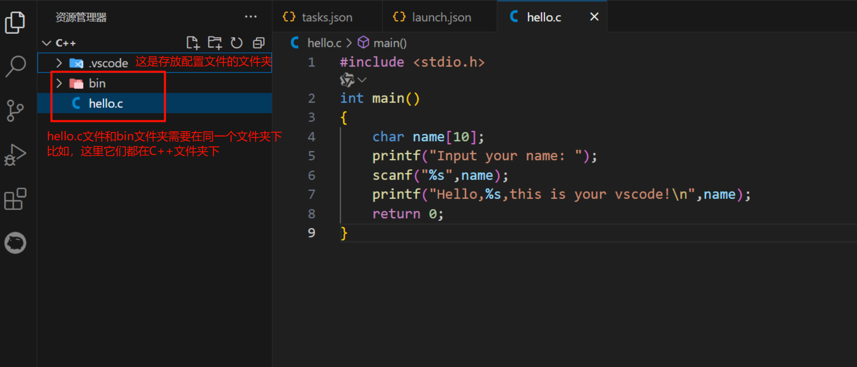Open the Extensions view
The height and width of the screenshot is (367, 857).
(x=15, y=199)
